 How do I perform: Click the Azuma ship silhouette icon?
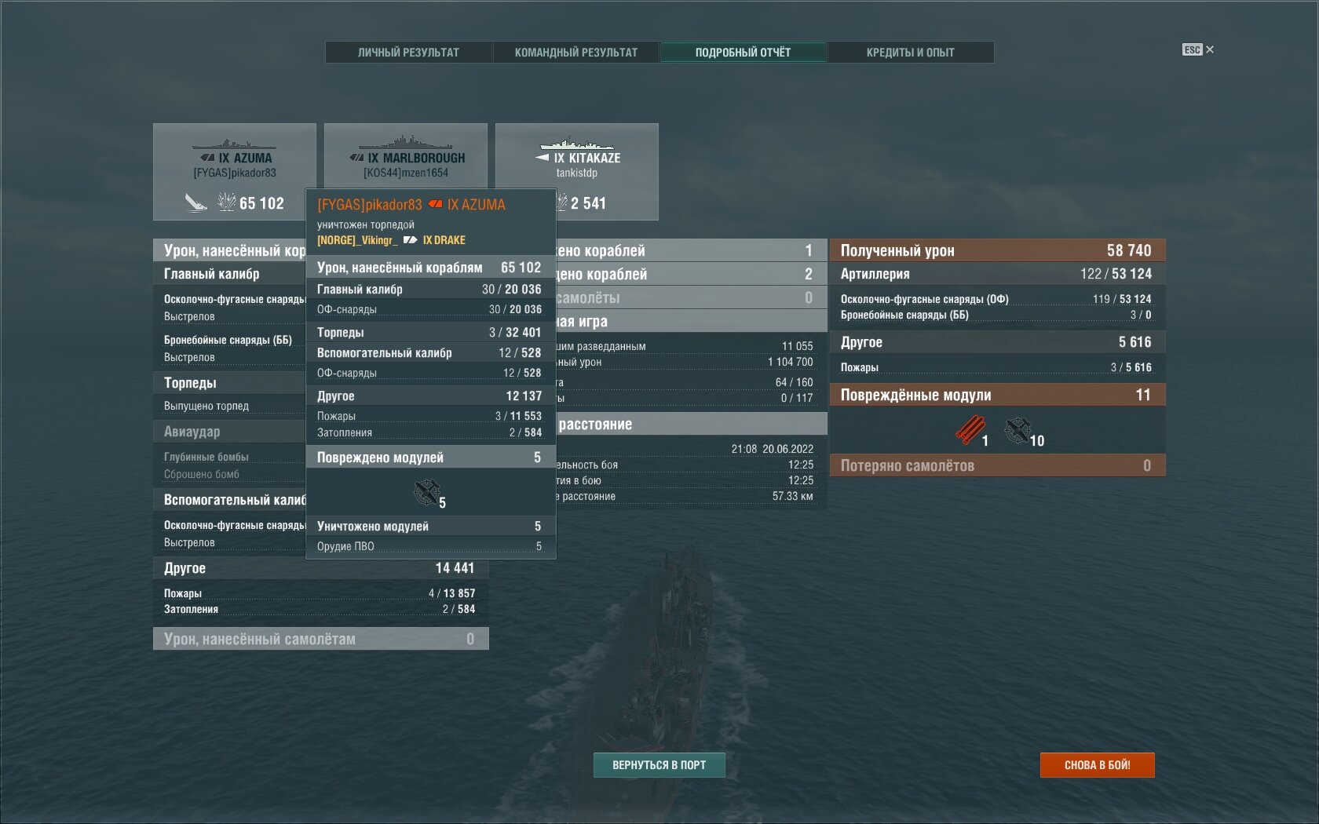click(233, 144)
